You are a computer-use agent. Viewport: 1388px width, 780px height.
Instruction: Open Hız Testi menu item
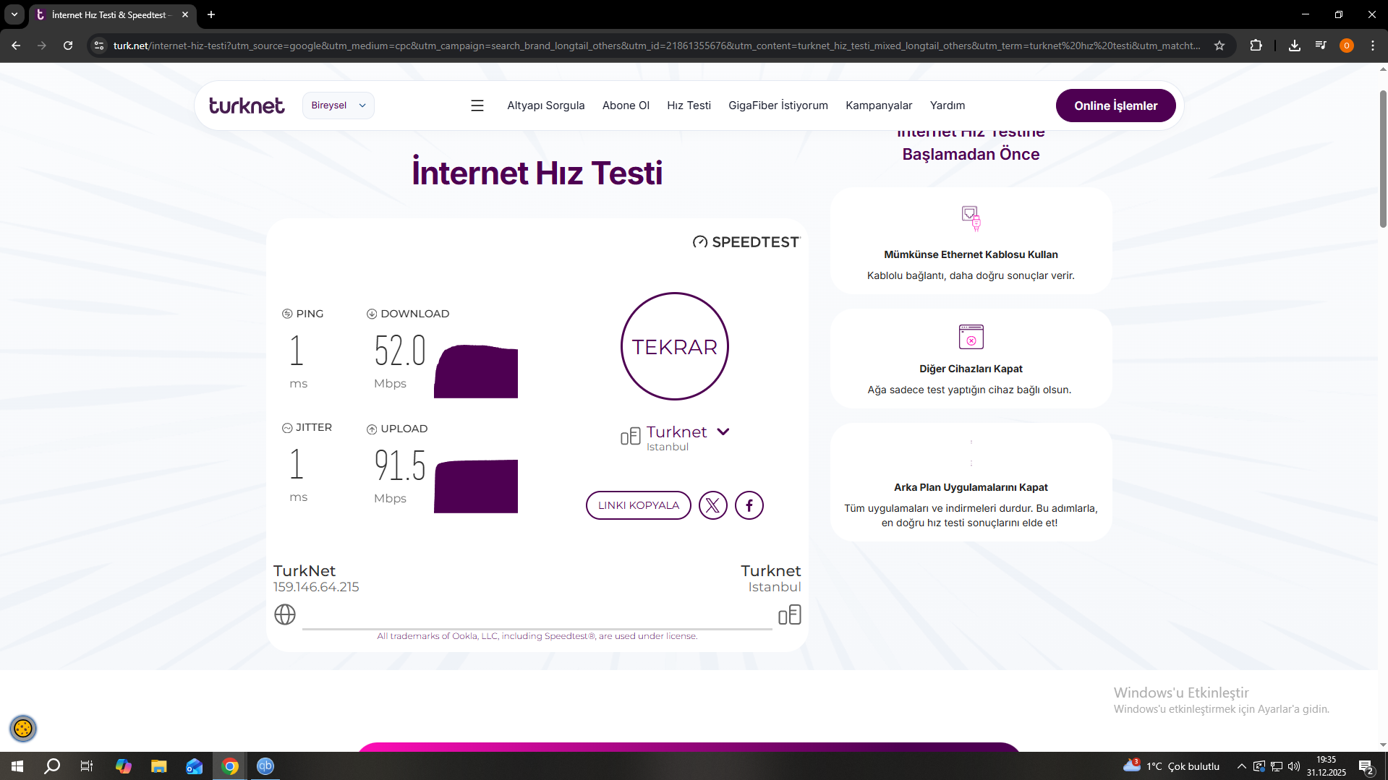[x=689, y=106]
